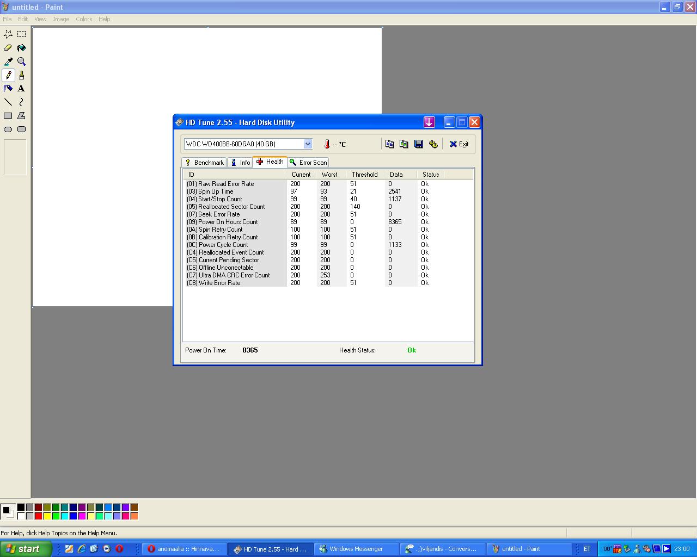Select the '(09) Power On Hours Count' row

coord(328,222)
